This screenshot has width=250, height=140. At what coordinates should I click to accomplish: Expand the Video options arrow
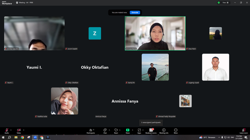(23, 130)
